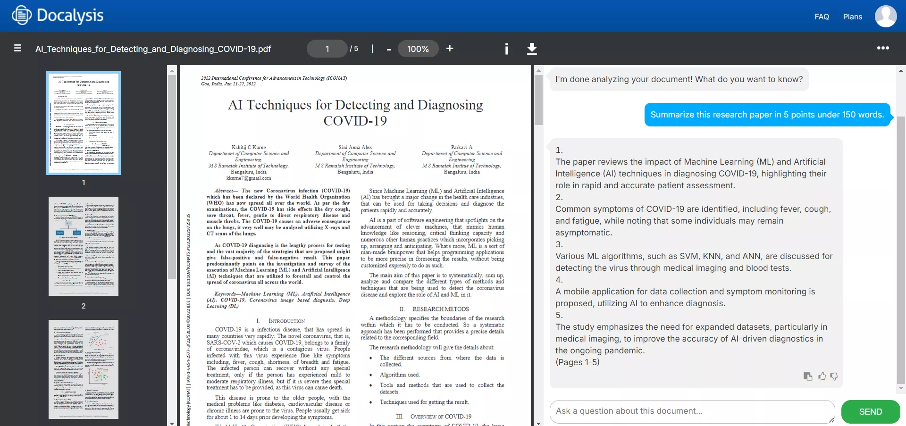Download the COVID-19 PDF
The width and height of the screenshot is (906, 426).
[x=532, y=49]
